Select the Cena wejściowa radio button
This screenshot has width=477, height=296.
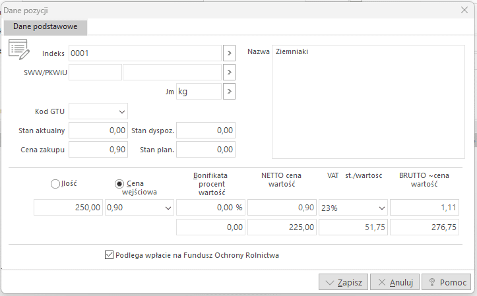119,184
